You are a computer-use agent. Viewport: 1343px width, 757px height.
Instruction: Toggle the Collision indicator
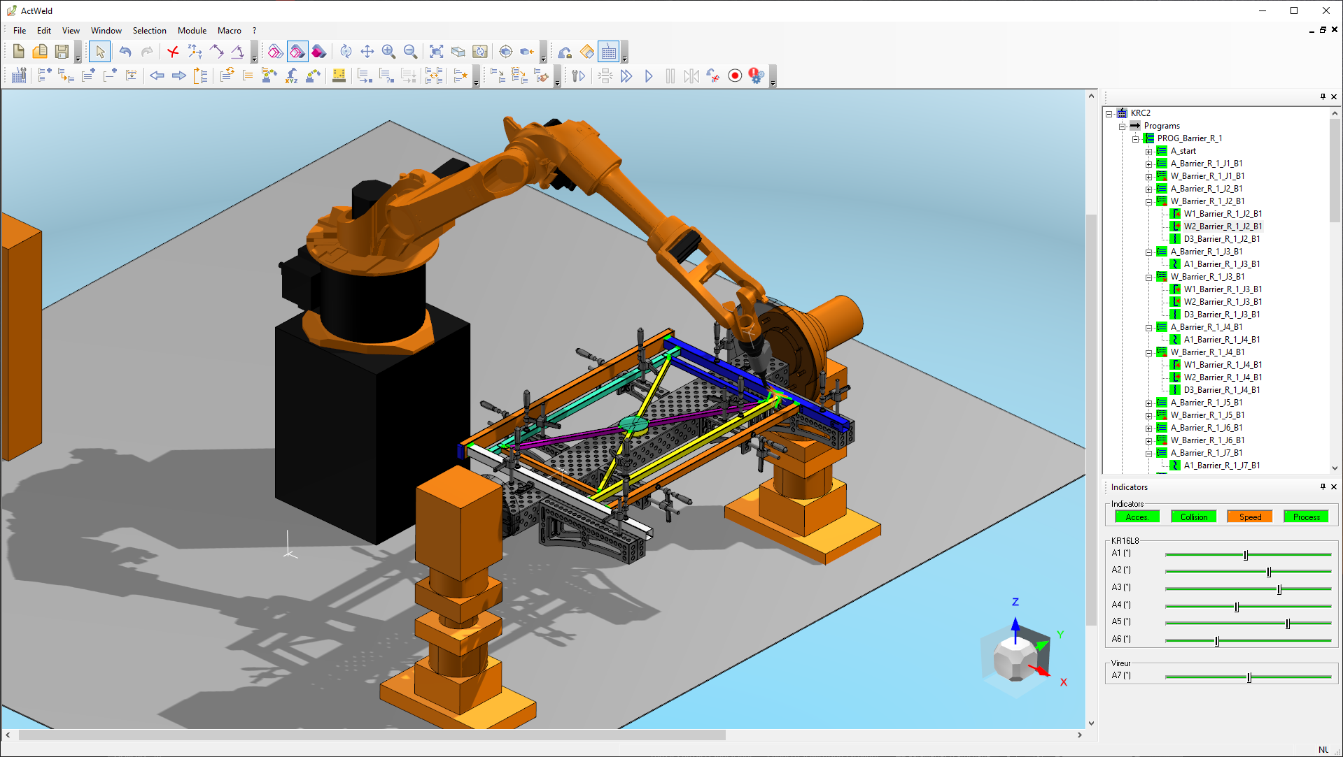coord(1193,517)
